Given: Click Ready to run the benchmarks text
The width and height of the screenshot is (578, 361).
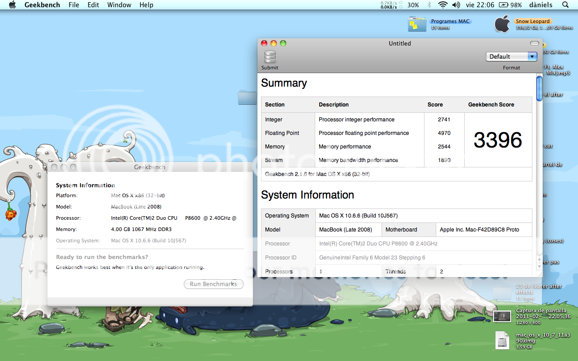Looking at the screenshot, I should click(x=102, y=257).
